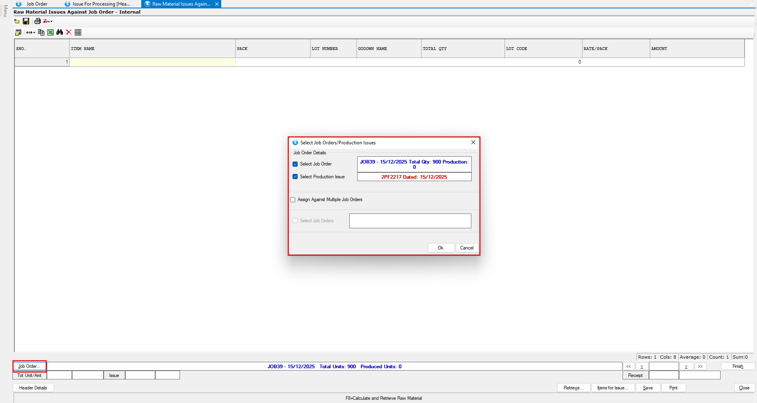757x403 pixels.
Task: Expand the tab list arrow at top right
Action: (751, 4)
